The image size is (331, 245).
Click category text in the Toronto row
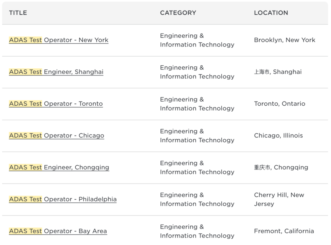pos(197,104)
